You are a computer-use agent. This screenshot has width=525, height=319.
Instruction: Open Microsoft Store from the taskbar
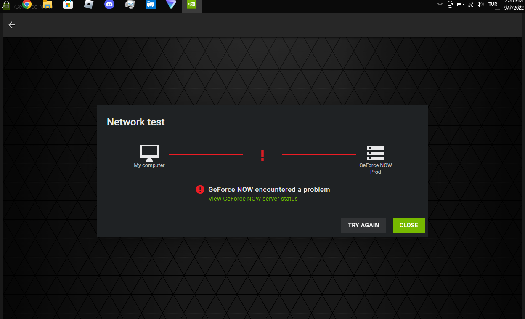click(x=68, y=5)
